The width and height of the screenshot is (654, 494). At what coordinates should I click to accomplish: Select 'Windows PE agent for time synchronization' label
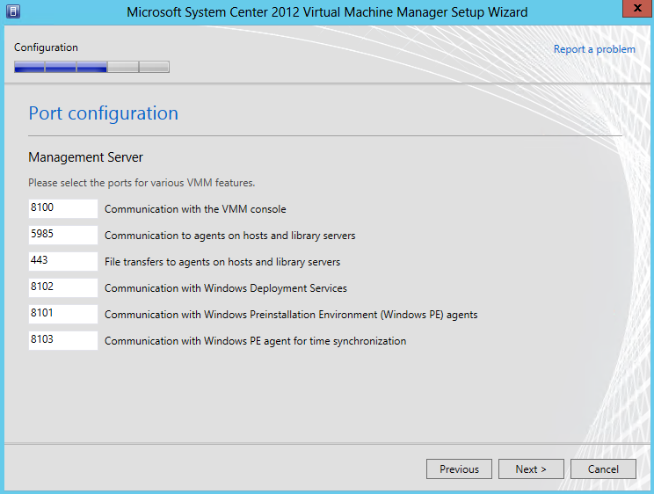point(255,341)
